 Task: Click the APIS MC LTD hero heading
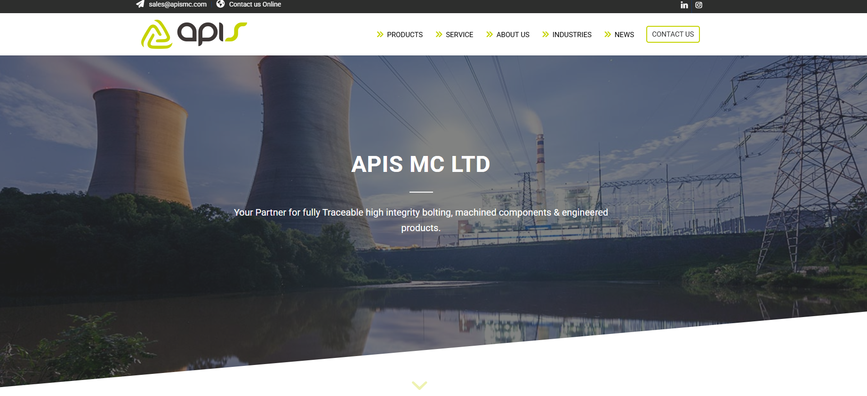421,164
